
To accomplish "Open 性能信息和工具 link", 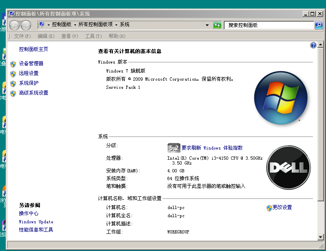I will click(36, 229).
